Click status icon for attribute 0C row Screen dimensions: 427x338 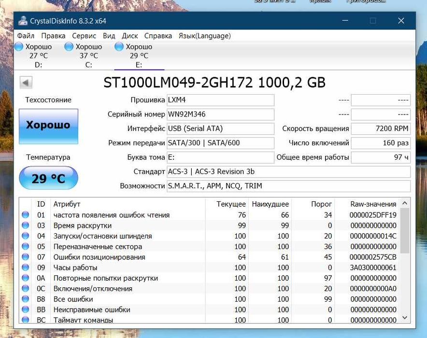pos(25,288)
